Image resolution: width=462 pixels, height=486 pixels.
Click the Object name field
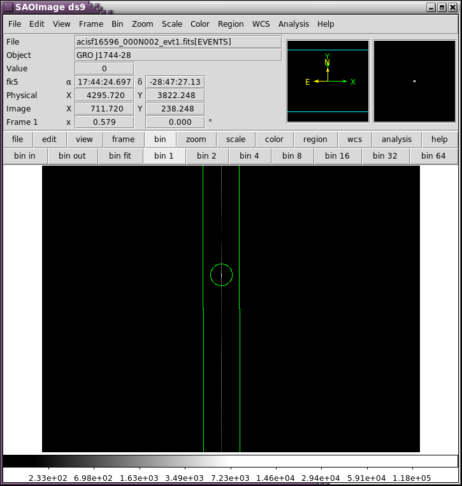pyautogui.click(x=178, y=55)
